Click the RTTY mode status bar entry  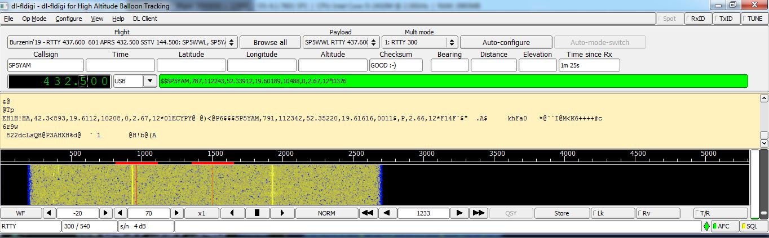[x=30, y=226]
